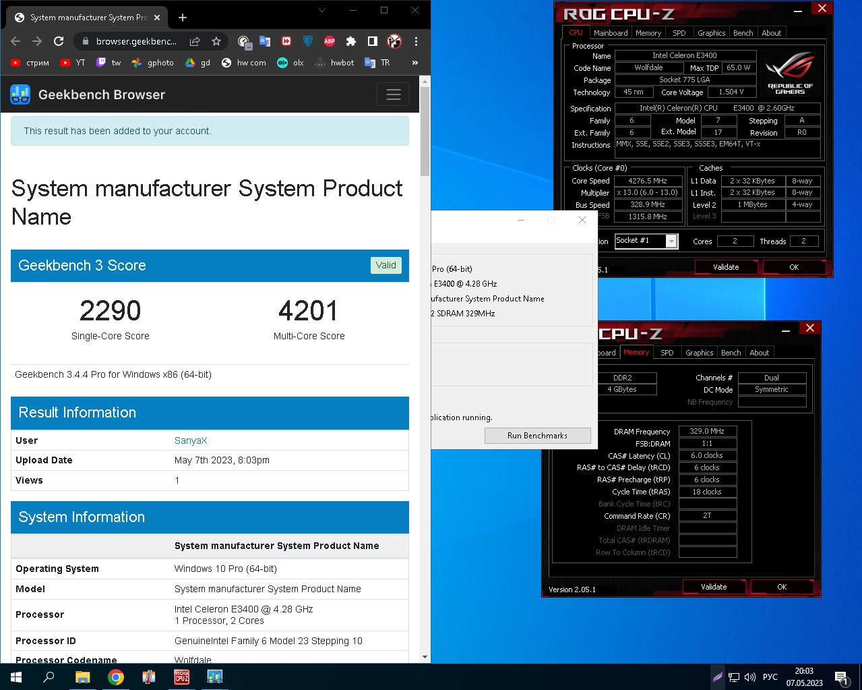
Task: Open SPD tab in lower CPU-Z window
Action: [x=667, y=353]
